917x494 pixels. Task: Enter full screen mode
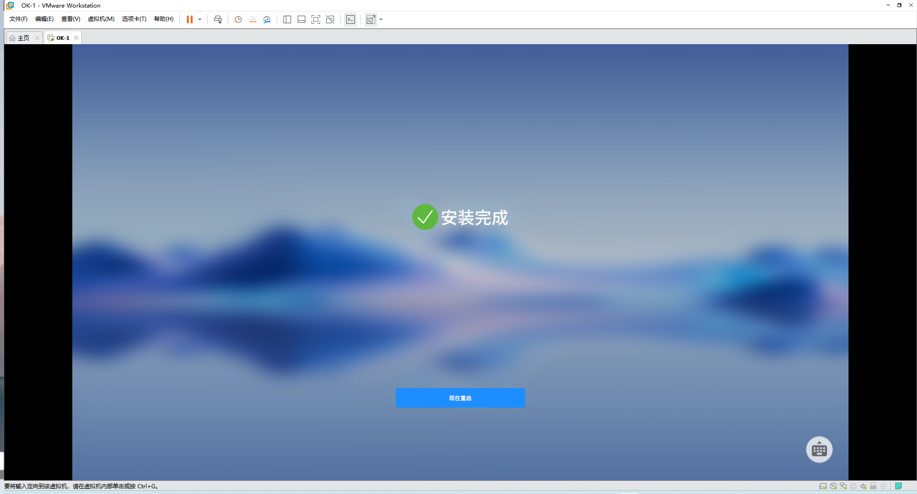click(316, 19)
